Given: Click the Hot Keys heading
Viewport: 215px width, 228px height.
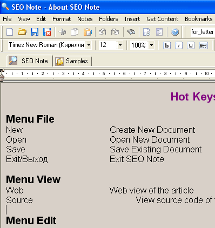Looking at the screenshot, I should tap(193, 97).
